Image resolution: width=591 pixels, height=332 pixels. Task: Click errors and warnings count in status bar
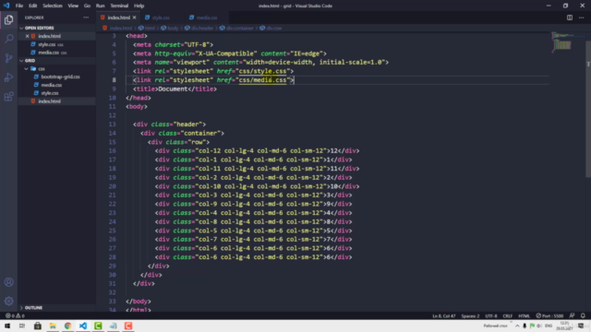click(x=15, y=315)
